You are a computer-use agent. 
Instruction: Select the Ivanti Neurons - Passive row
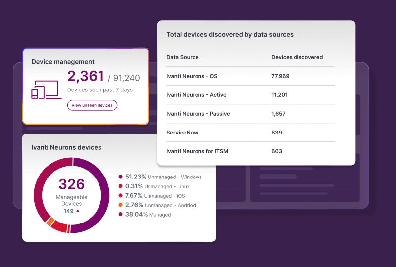tap(250, 114)
